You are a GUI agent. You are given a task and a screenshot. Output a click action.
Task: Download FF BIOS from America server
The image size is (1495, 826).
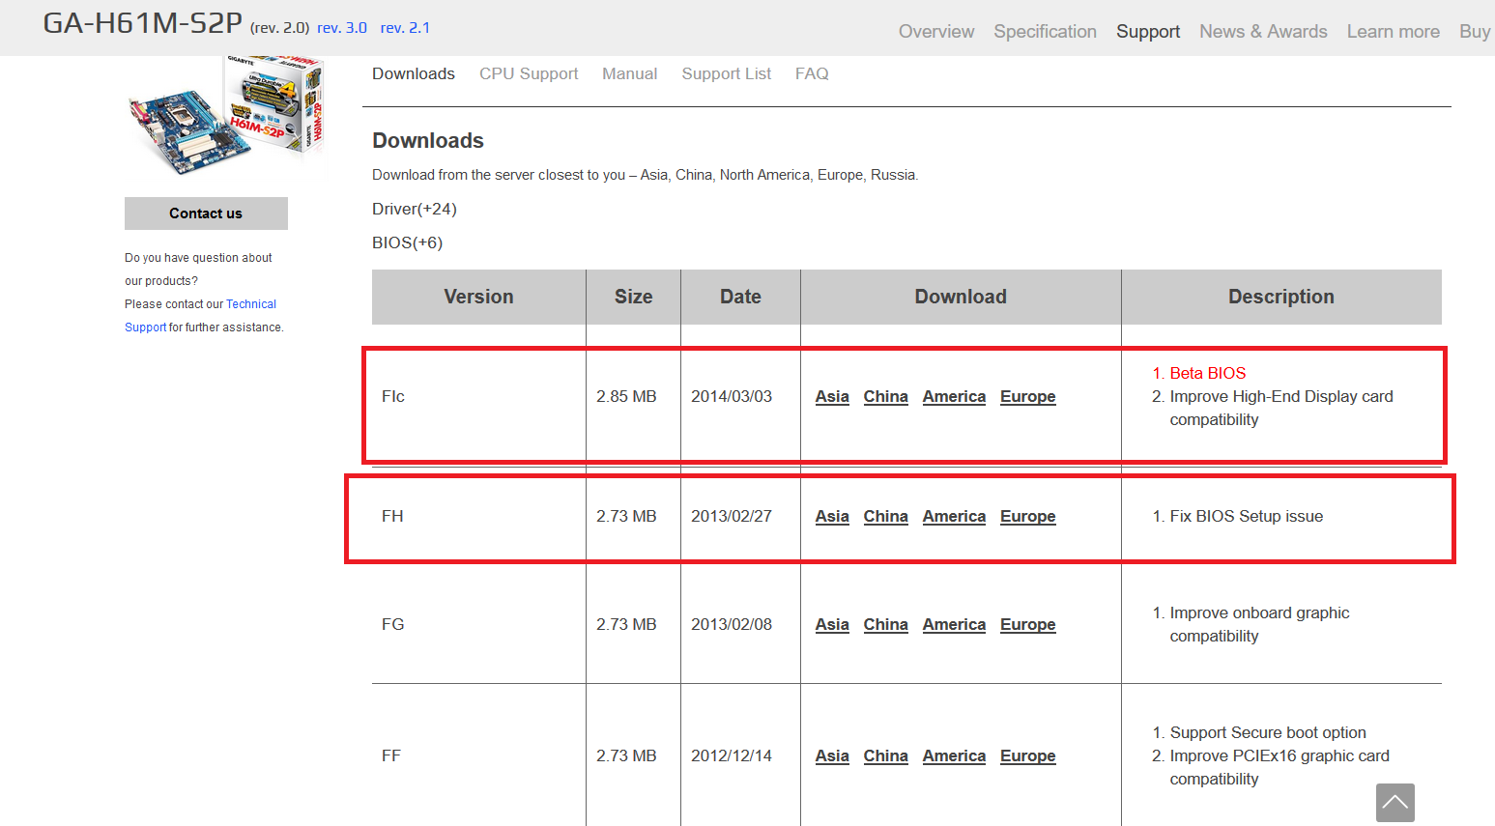(x=954, y=755)
